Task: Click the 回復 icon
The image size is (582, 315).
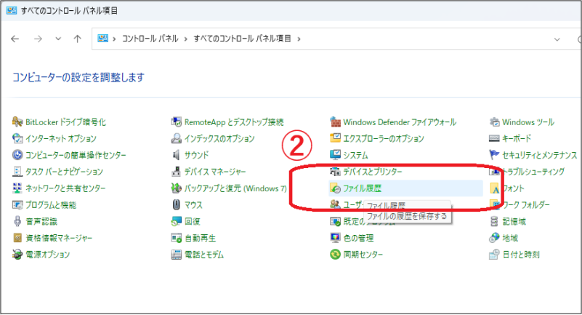Action: point(177,221)
